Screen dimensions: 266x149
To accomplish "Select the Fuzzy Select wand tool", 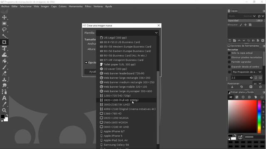I will pyautogui.click(x=4, y=36).
